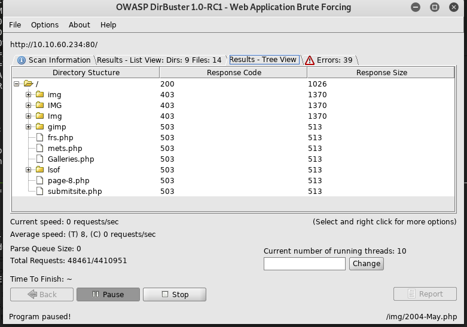The height and width of the screenshot is (327, 467).
Task: Click the lsof folder icon
Action: pyautogui.click(x=40, y=170)
